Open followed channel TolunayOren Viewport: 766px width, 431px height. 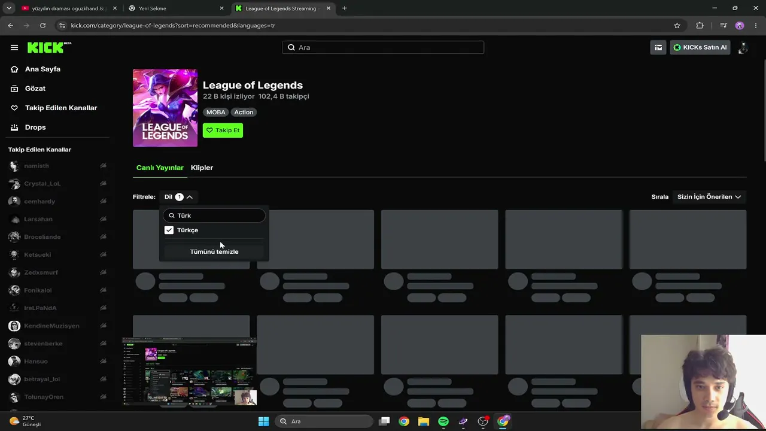44,397
